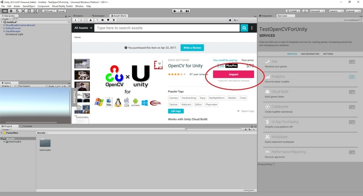The height and width of the screenshot is (196, 363).
Task: Toggle the Ads service switch
Action: click(352, 62)
